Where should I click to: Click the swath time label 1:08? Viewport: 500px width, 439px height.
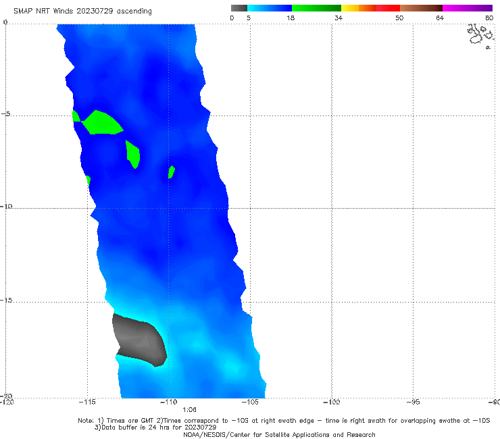click(x=189, y=410)
